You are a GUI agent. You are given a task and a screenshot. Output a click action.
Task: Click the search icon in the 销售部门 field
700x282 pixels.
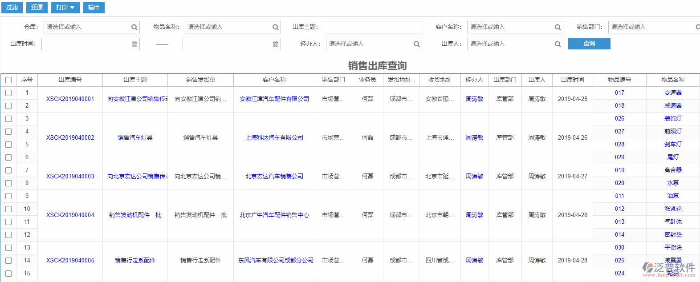point(697,27)
